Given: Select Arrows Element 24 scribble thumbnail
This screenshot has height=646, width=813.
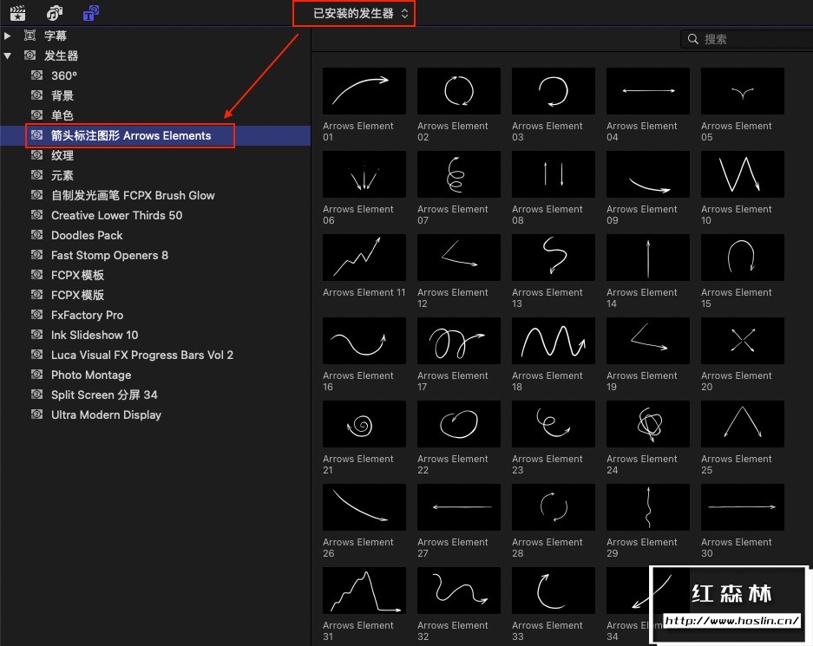Looking at the screenshot, I should tap(648, 424).
